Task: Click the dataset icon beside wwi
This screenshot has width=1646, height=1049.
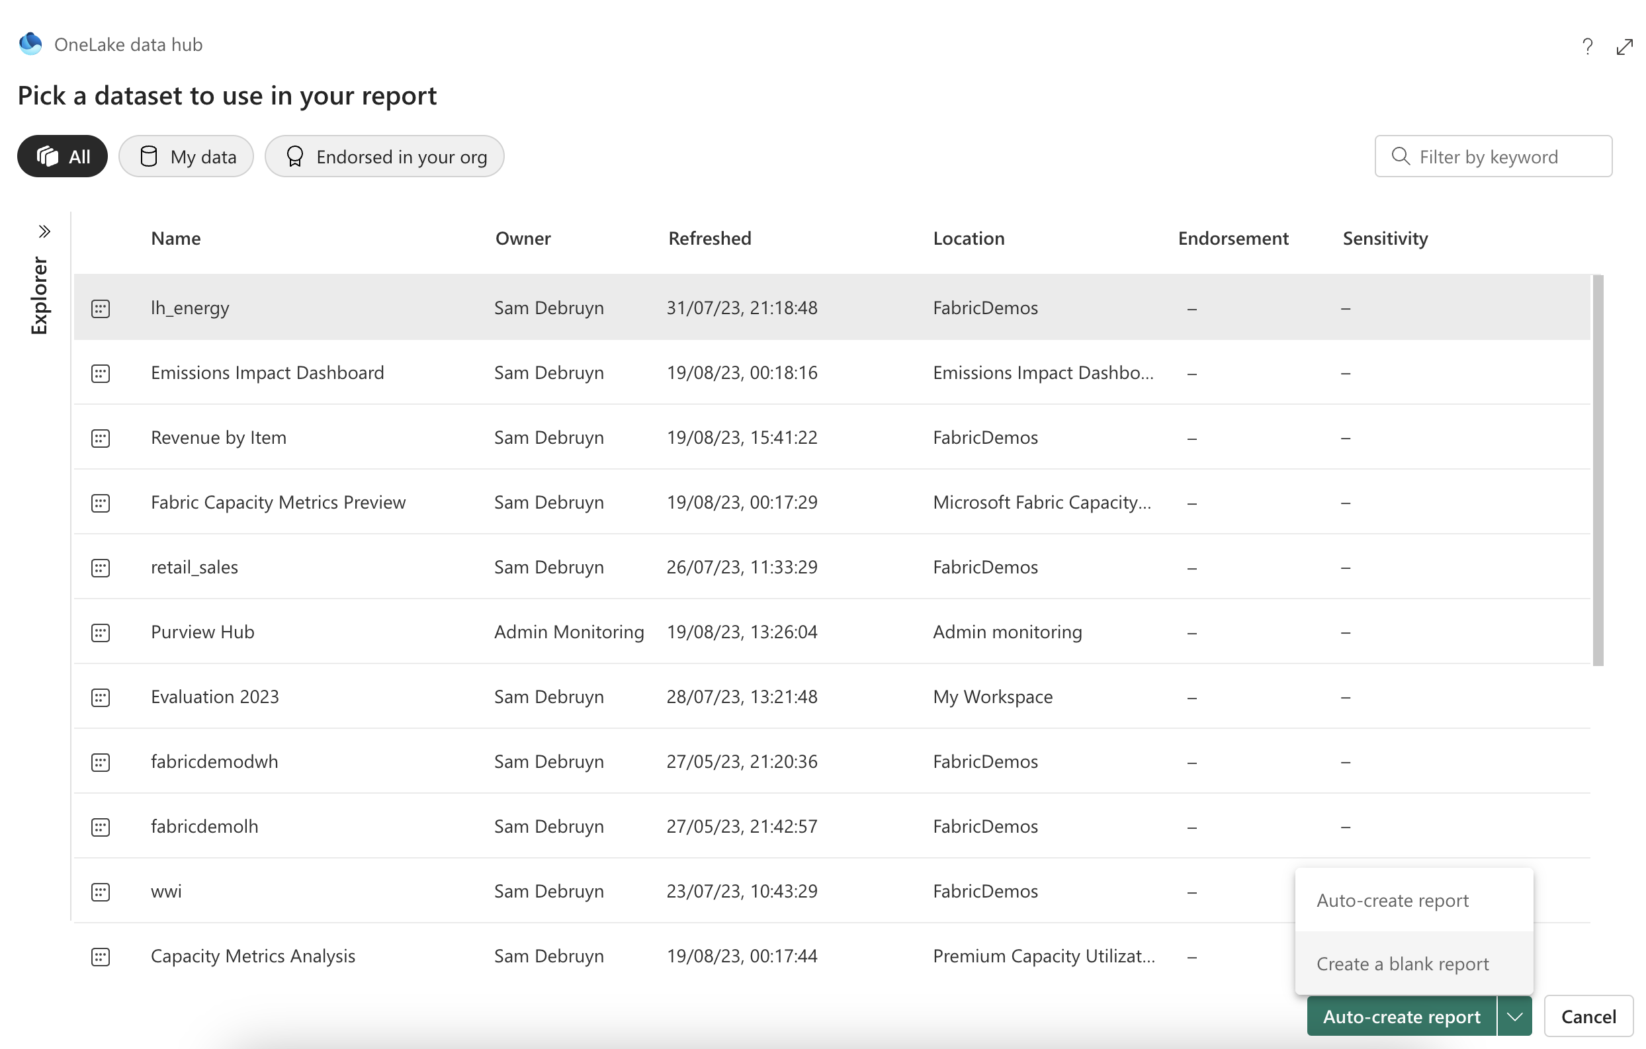Action: 101,891
